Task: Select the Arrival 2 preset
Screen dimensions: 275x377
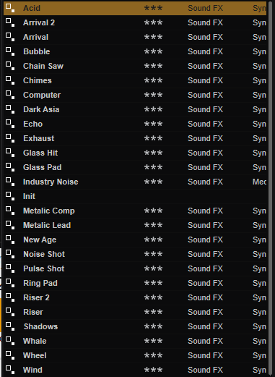Action: [39, 22]
